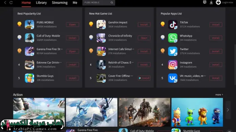Image resolution: width=236 pixels, height=132 pixels.
Task: Click the Internet Cafe Simulator icon
Action: point(101,51)
